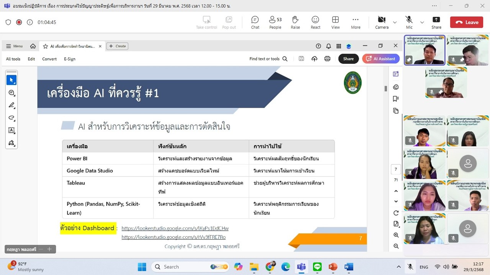
Task: Open Acrobat help icon
Action: pos(318,46)
